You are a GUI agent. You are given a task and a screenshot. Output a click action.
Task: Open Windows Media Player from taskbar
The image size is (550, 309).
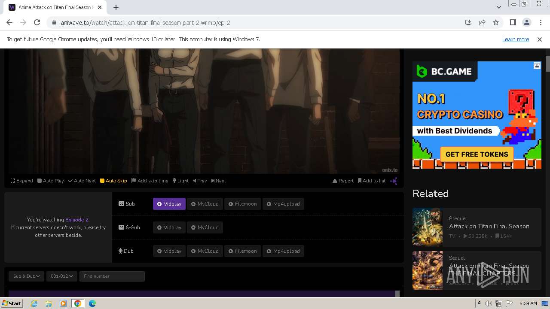coord(63,303)
